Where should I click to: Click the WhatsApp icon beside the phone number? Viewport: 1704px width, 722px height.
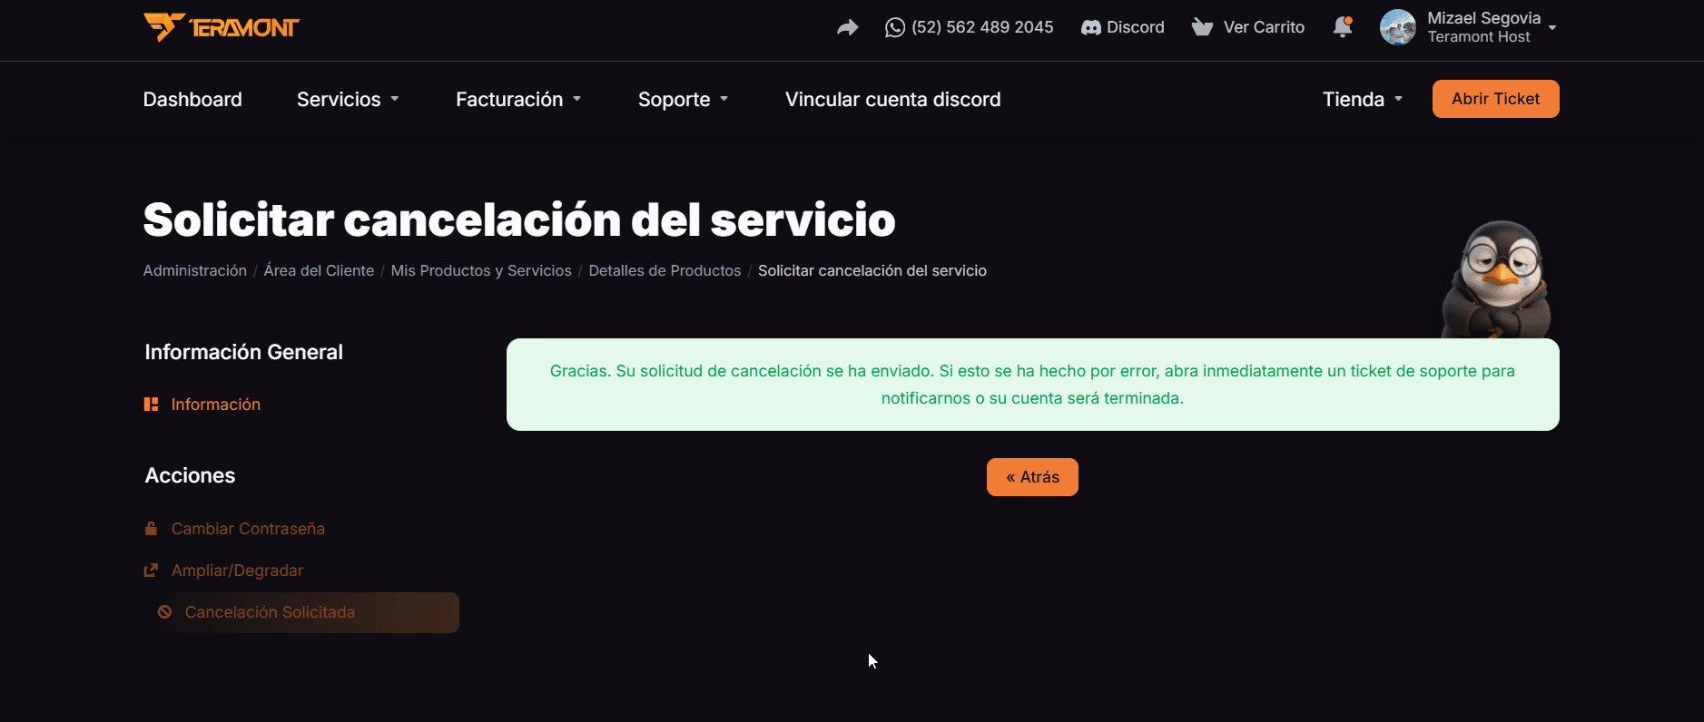pos(895,28)
